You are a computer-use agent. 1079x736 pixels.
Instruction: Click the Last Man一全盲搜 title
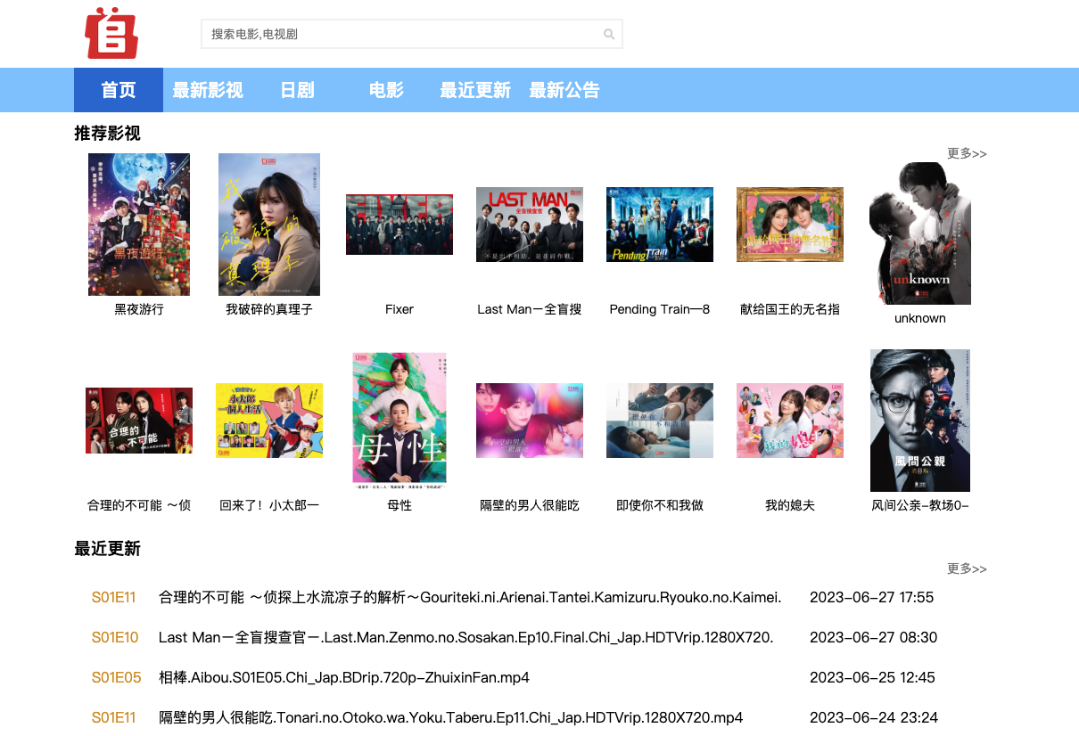coord(530,309)
